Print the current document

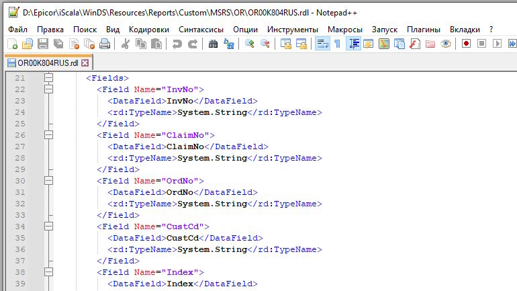[105, 44]
